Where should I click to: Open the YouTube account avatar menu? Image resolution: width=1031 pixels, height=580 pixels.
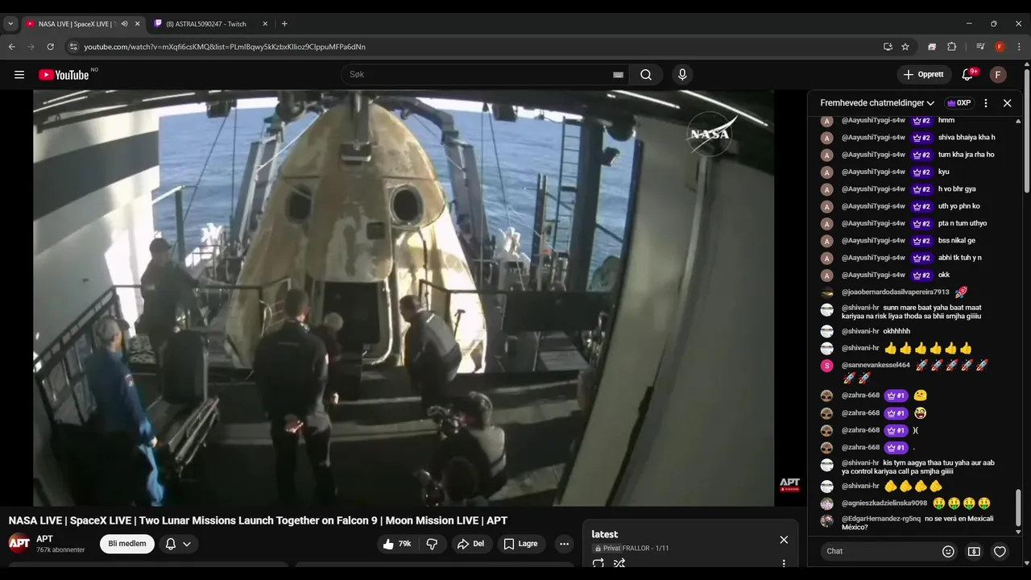(998, 75)
